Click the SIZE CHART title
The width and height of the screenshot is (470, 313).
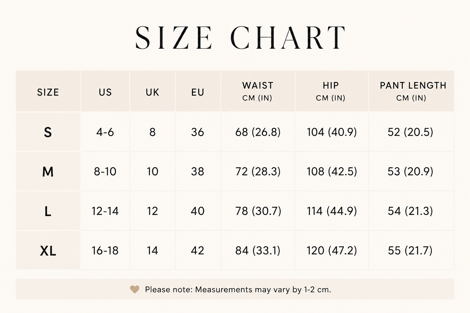click(241, 38)
